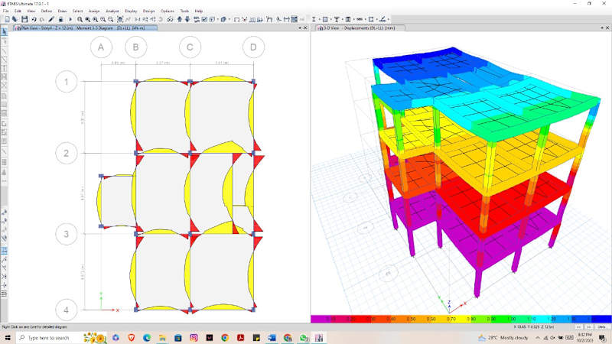The image size is (612, 344).
Task: Expand the last dropdown arrow on design toolbar
Action: pos(389,19)
